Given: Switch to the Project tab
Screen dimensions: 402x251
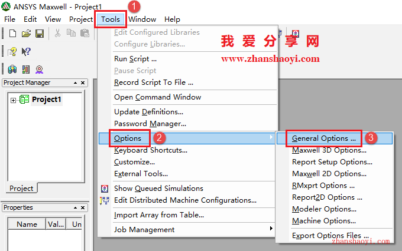Looking at the screenshot, I should [21, 189].
